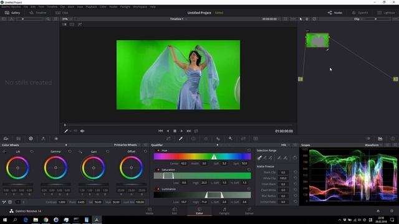Click the viewer split screen icon
The image size is (399, 224).
(x=72, y=24)
